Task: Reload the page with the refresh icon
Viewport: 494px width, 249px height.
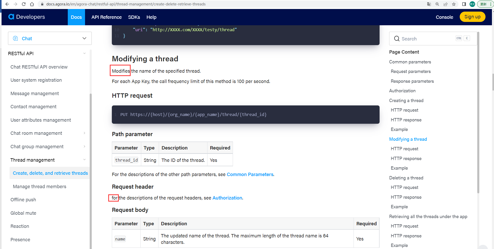Action: point(23,4)
